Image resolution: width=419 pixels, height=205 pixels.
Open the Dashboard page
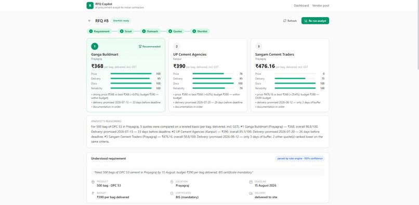click(301, 6)
